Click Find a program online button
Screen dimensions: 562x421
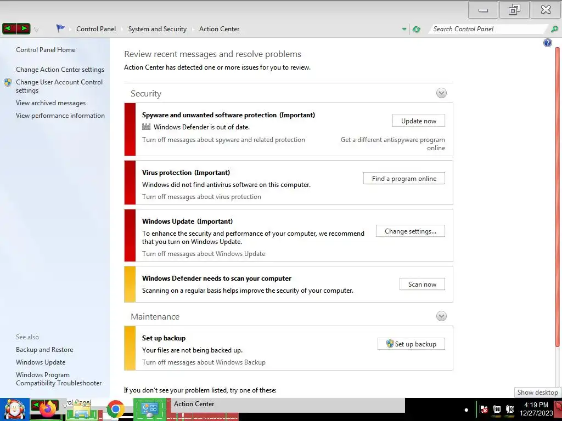coord(404,179)
